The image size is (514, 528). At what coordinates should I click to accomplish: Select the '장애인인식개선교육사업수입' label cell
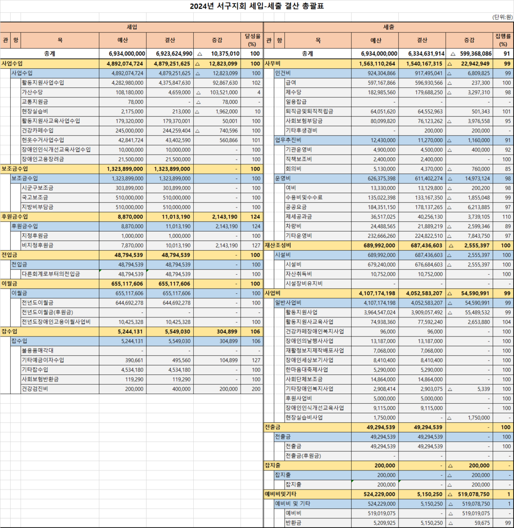(60, 149)
